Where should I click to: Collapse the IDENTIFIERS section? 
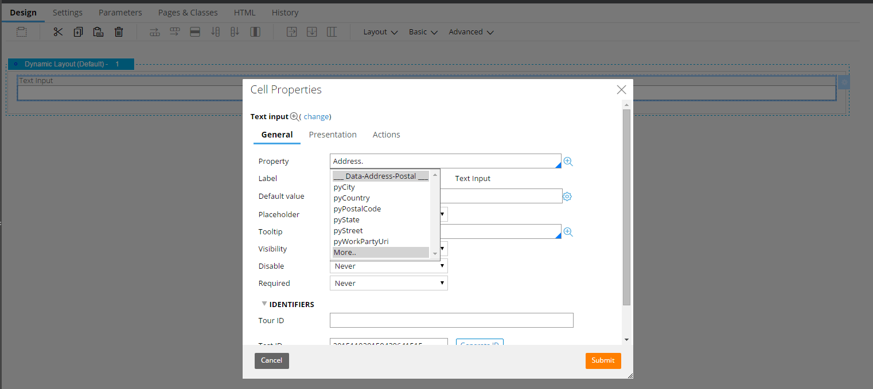click(x=264, y=304)
